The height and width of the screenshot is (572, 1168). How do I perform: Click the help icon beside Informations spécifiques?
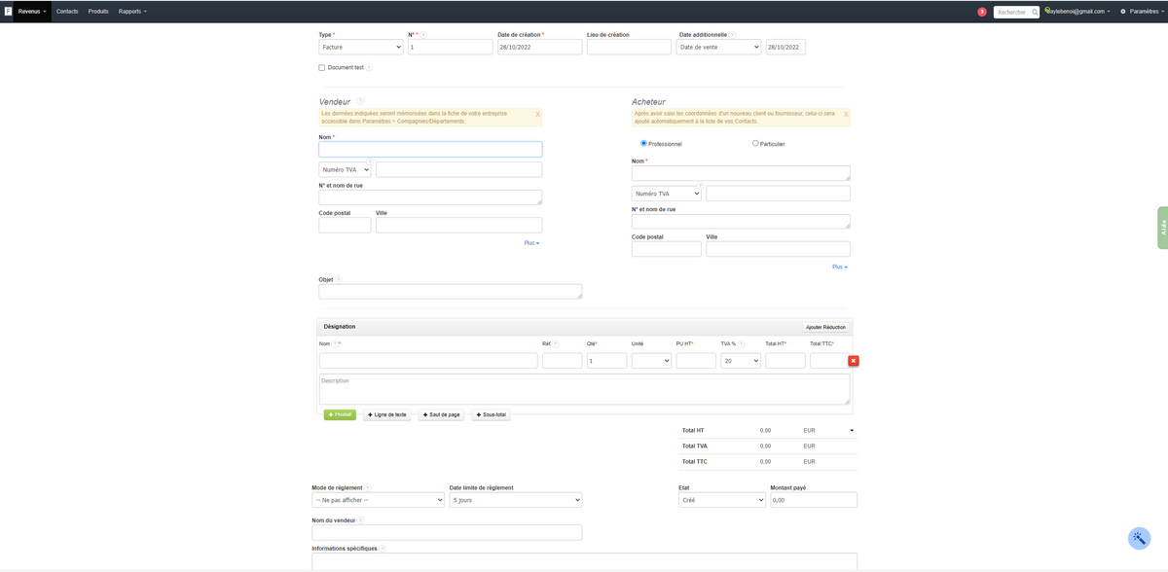383,548
